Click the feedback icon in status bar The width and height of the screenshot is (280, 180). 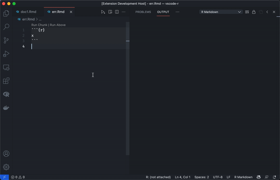(267, 177)
